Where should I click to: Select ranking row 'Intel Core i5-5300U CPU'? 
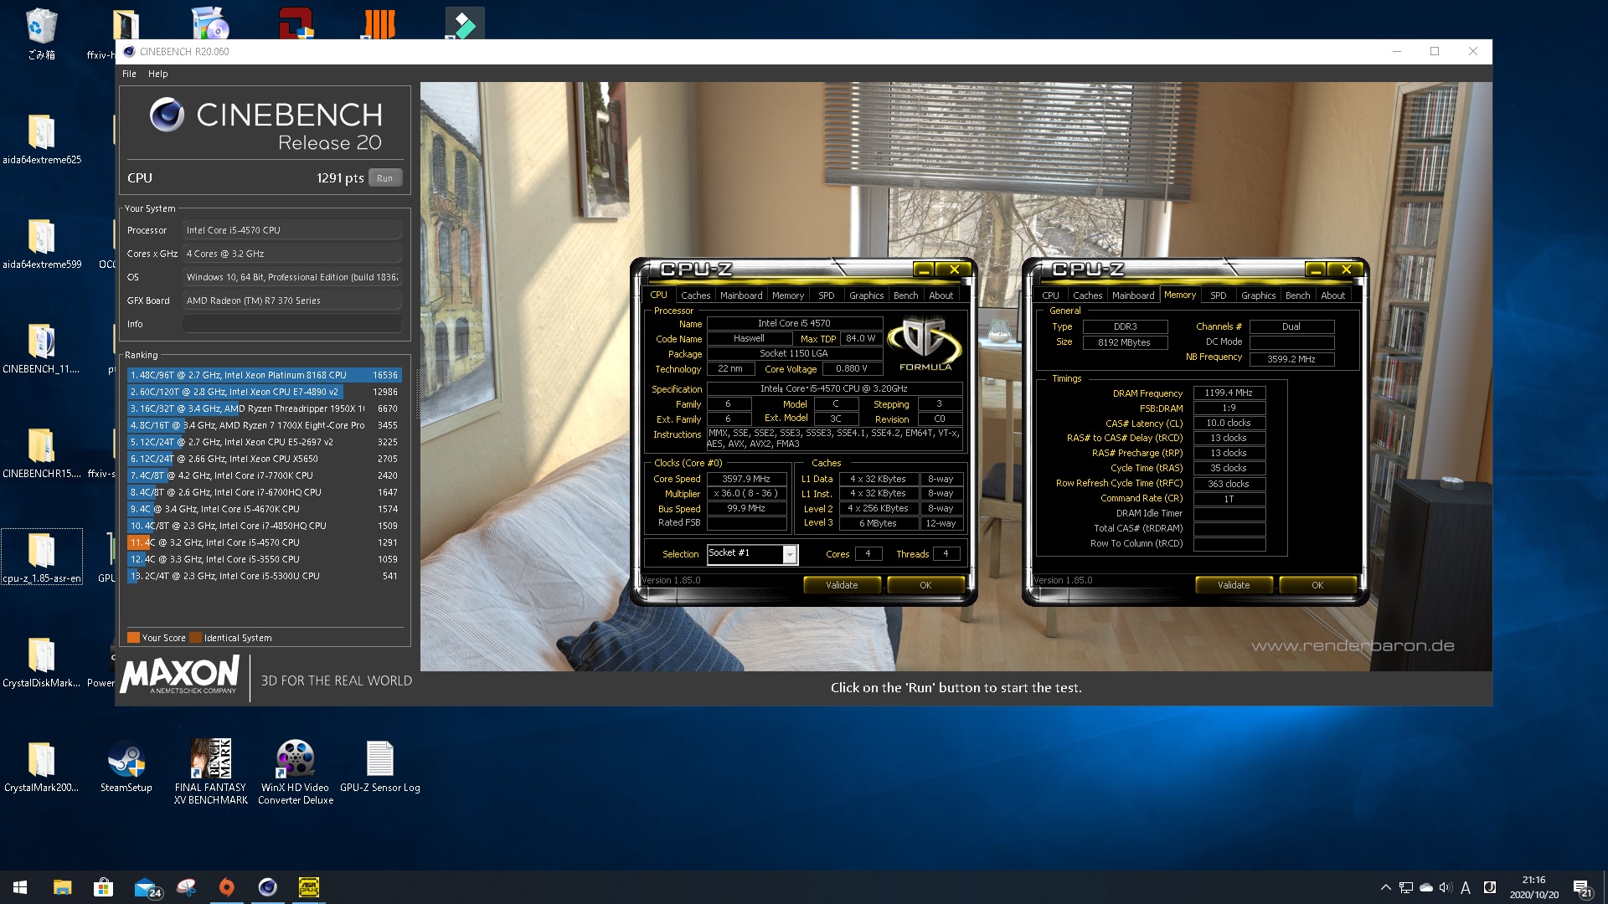265,576
